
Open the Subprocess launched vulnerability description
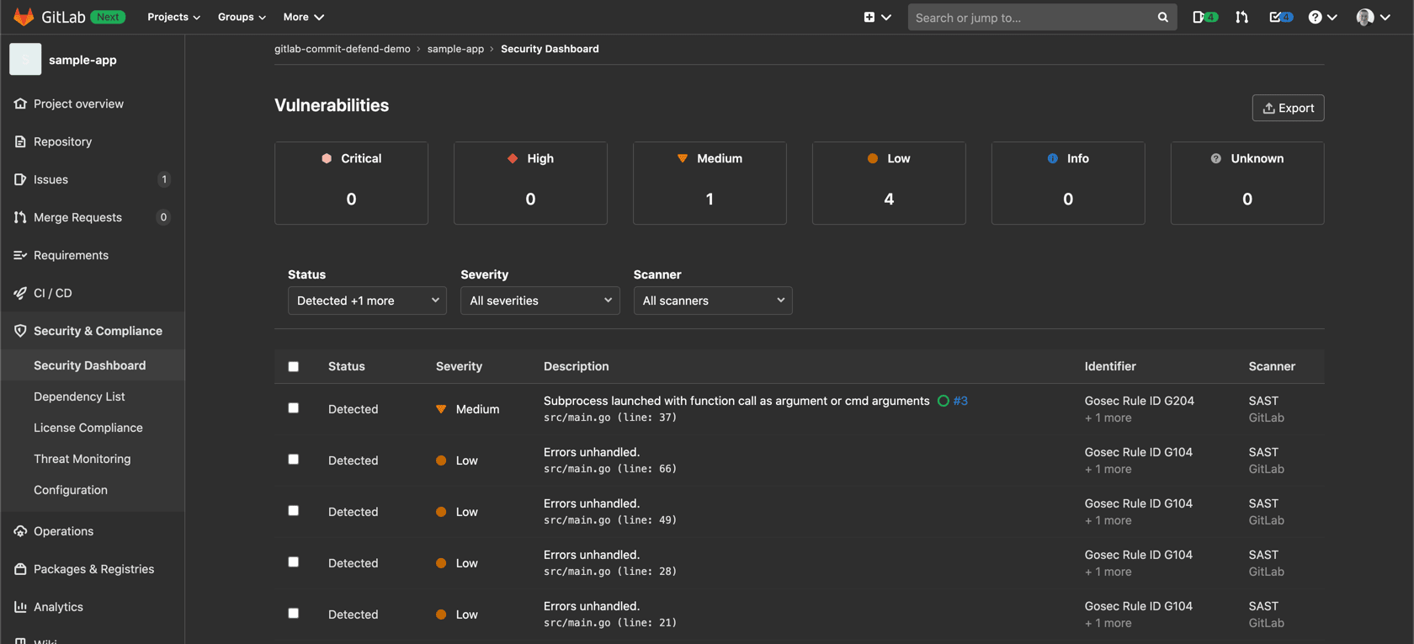(736, 401)
